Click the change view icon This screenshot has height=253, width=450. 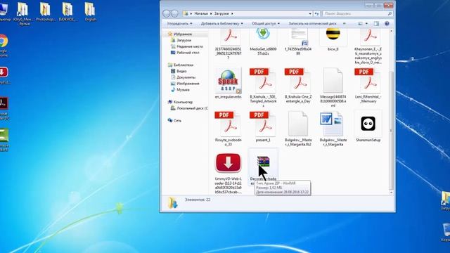360,23
